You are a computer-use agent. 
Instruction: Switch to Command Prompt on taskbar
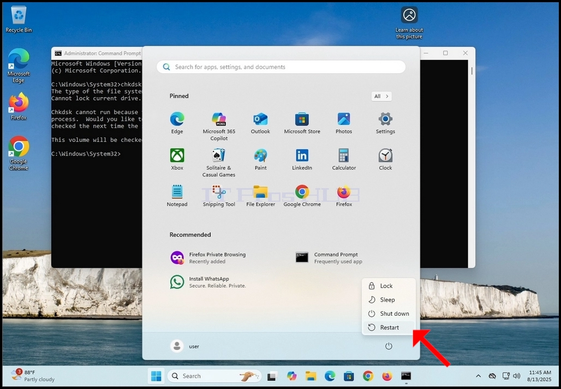[x=405, y=376]
